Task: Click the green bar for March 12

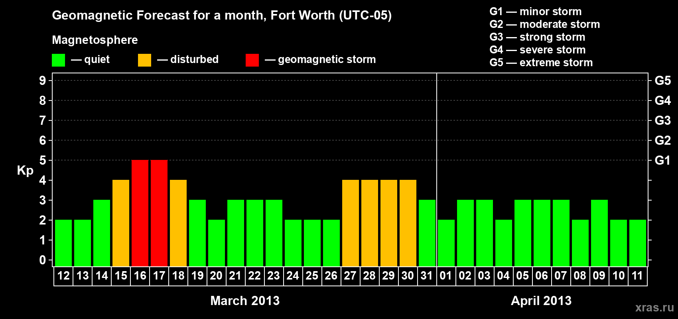Action: (x=63, y=243)
